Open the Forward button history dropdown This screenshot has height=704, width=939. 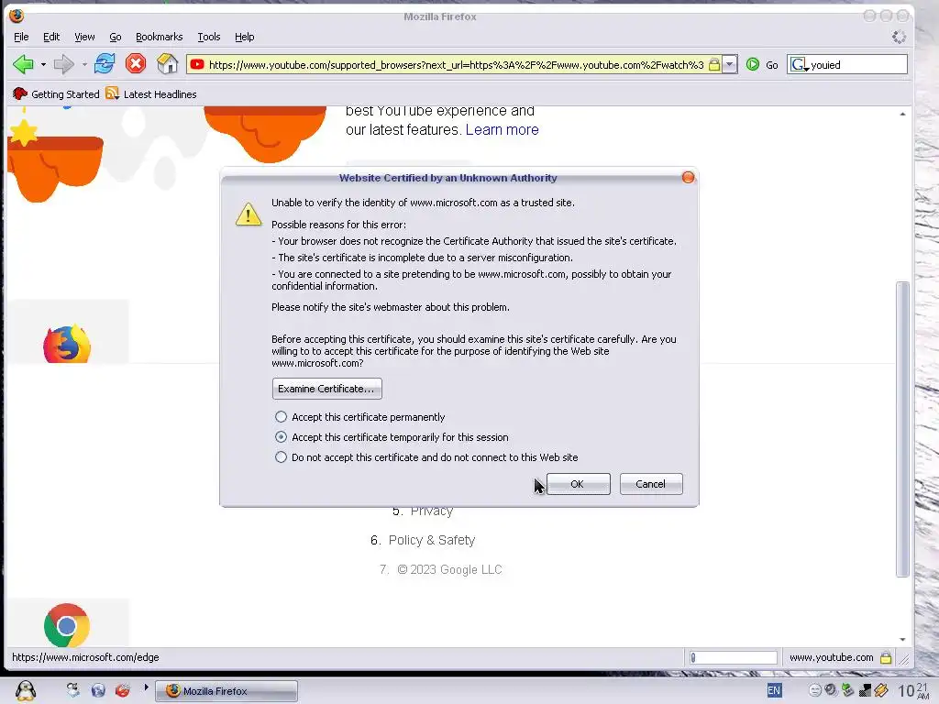click(83, 65)
